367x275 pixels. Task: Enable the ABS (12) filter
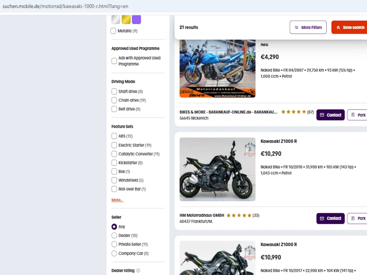coord(114,136)
